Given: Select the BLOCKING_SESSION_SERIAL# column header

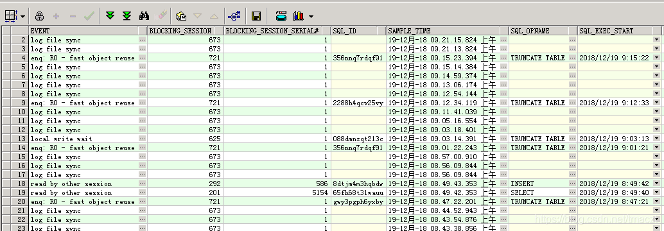Looking at the screenshot, I should click(x=277, y=31).
